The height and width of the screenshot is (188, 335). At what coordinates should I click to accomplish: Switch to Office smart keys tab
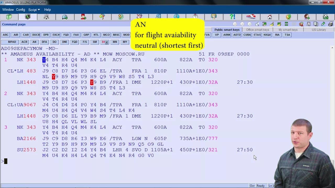point(258,30)
